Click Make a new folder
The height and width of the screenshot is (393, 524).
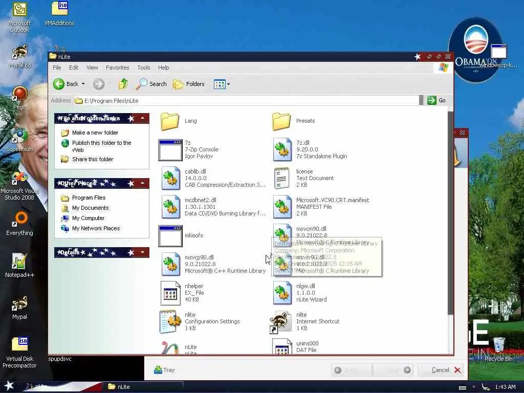click(95, 133)
